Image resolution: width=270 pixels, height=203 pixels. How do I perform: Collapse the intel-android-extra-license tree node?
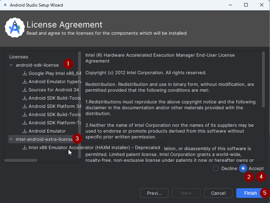pyautogui.click(x=11, y=139)
